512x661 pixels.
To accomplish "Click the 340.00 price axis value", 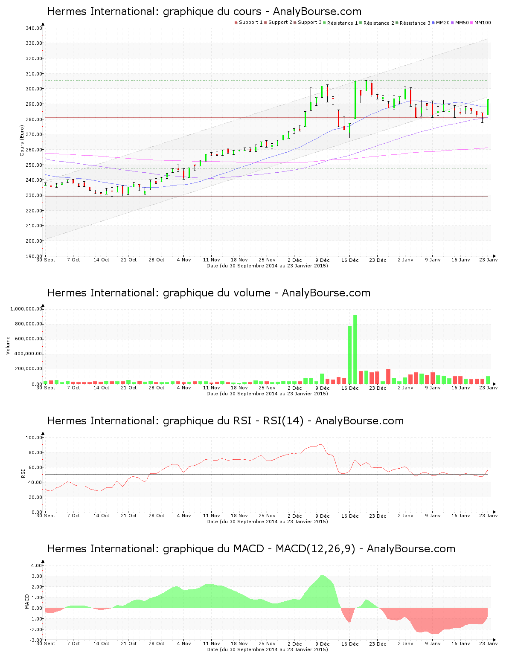I will (34, 28).
